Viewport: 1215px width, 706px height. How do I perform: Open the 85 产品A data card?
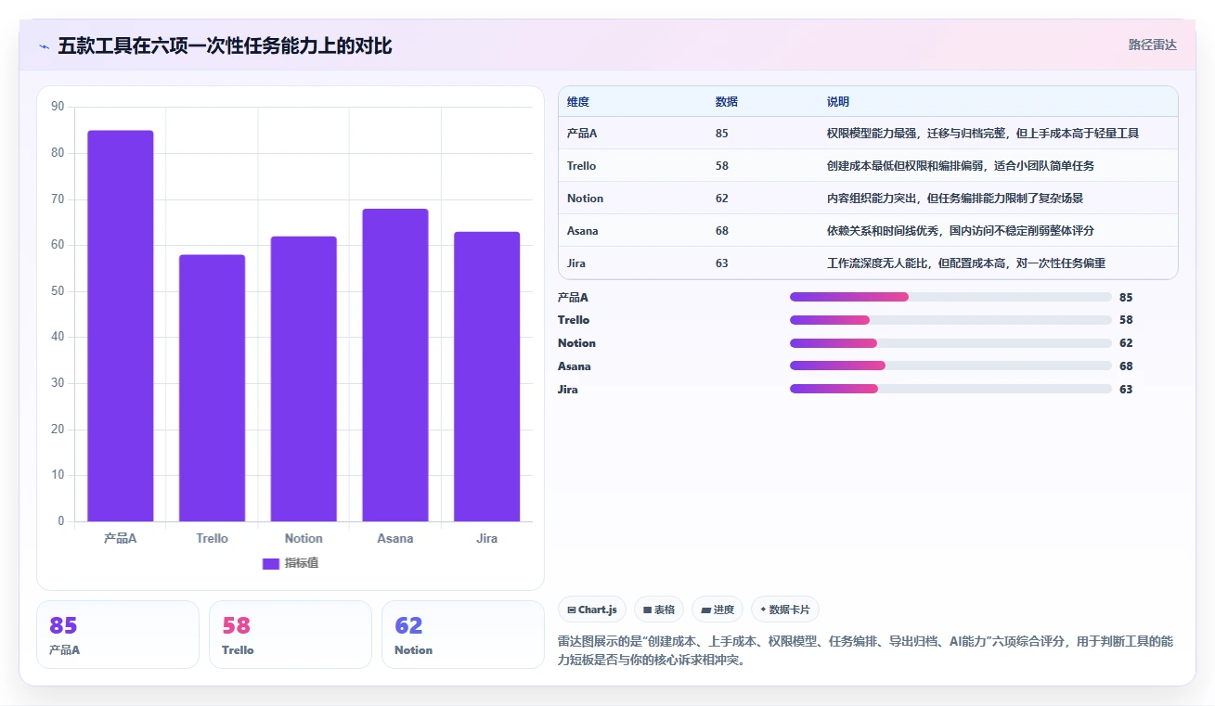[x=118, y=635]
